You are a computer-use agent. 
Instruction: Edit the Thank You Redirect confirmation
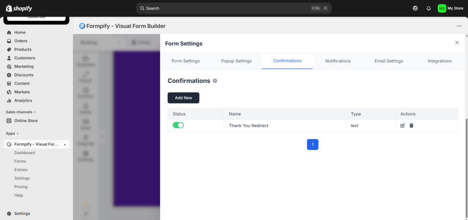(403, 126)
